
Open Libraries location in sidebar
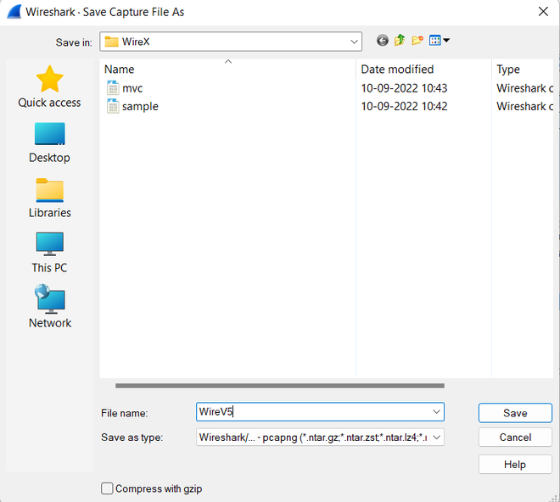[x=50, y=198]
